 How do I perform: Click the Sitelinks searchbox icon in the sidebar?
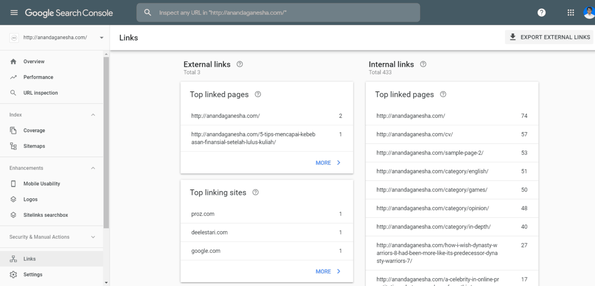click(13, 215)
